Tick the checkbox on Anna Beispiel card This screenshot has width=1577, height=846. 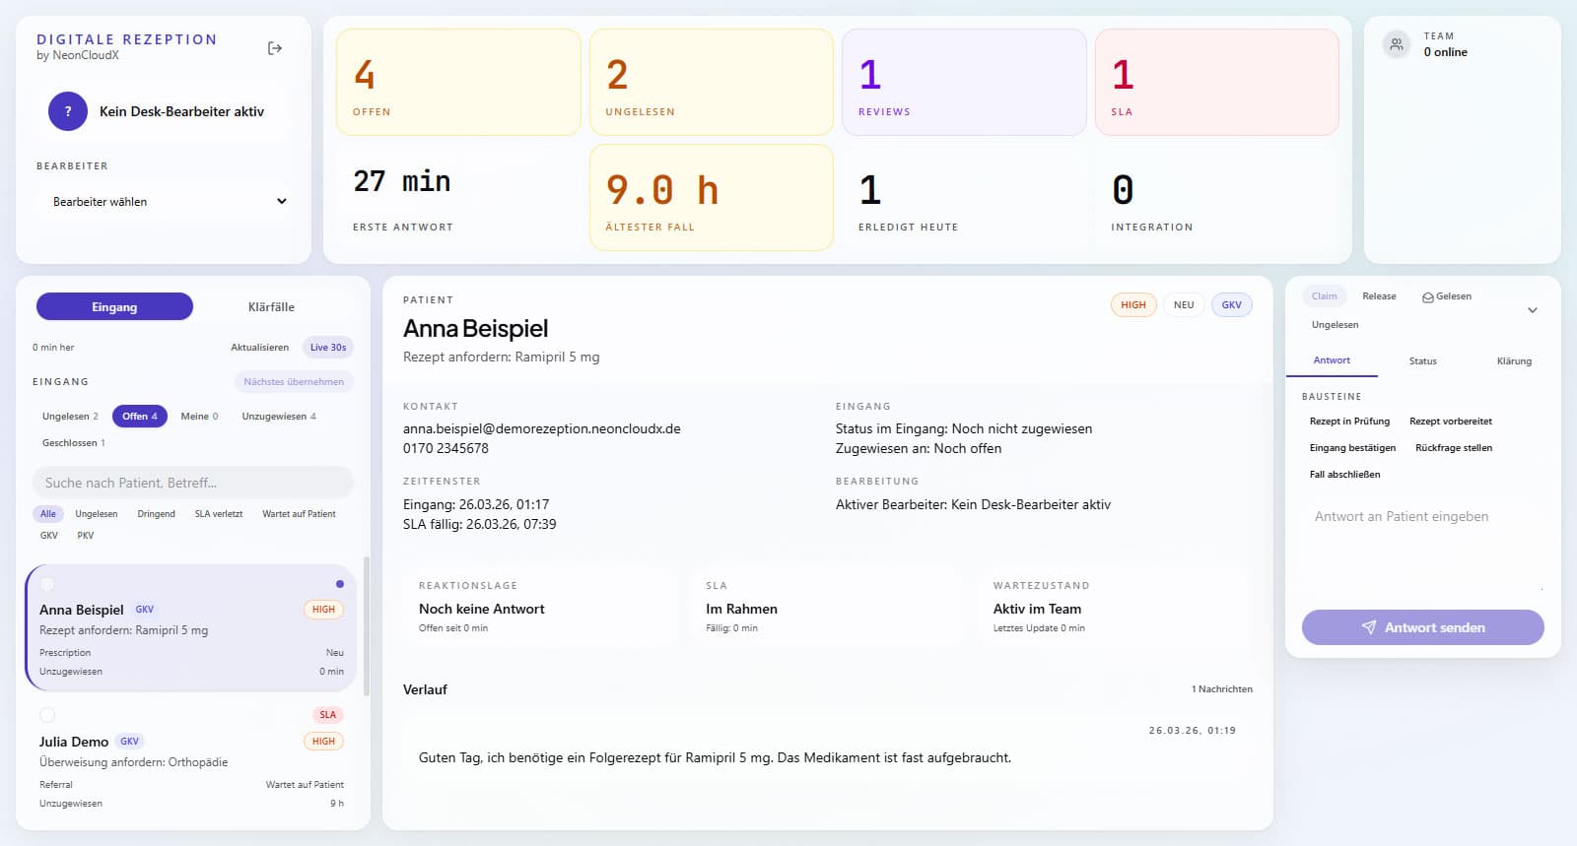[x=47, y=584]
